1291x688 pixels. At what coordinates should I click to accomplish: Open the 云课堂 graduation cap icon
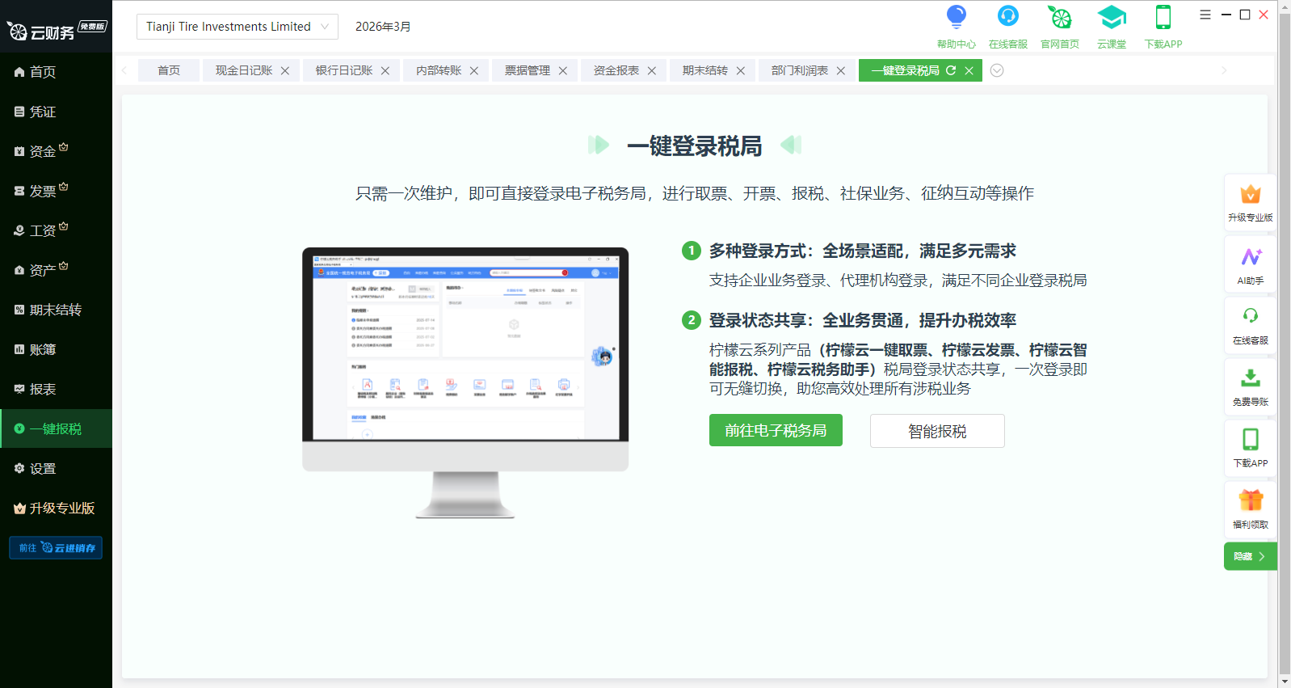(x=1111, y=18)
